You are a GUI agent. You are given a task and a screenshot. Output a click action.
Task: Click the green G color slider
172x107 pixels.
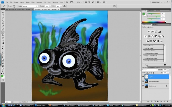click(x=154, y=16)
